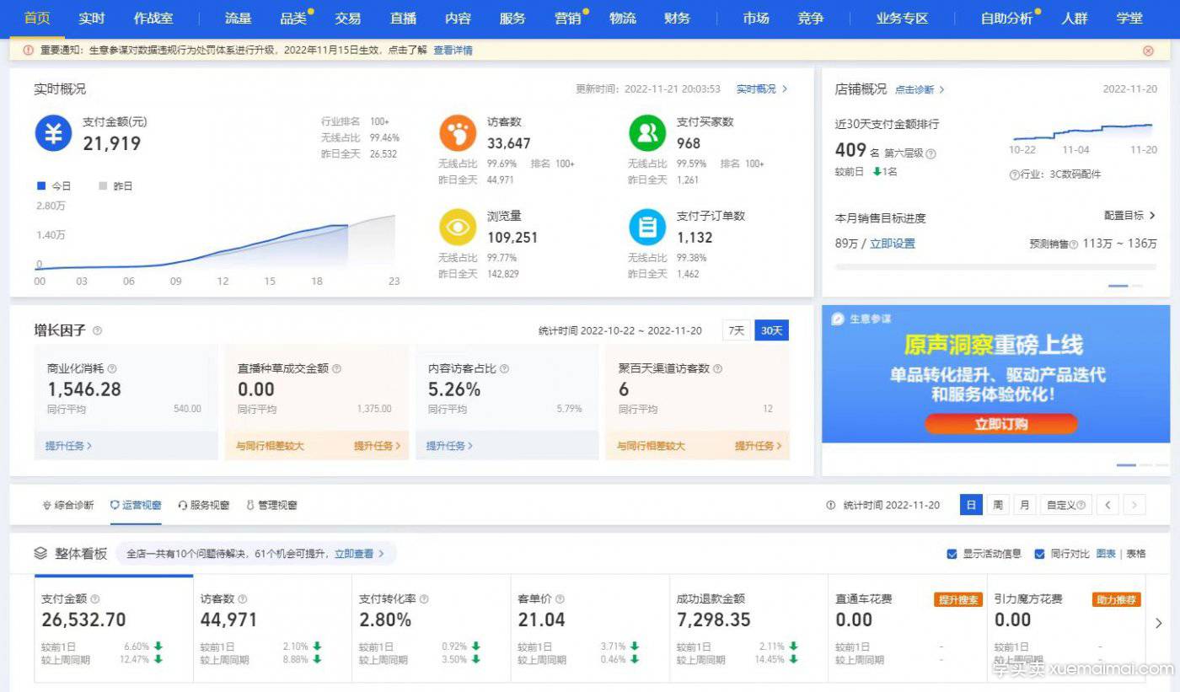
Task: Click the 查看详情 link in the notice
Action: [453, 51]
